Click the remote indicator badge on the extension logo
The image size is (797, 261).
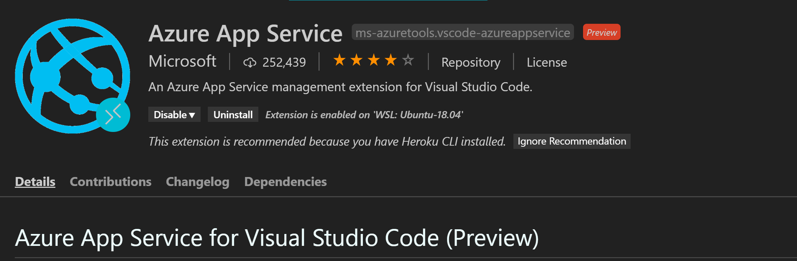pyautogui.click(x=113, y=115)
